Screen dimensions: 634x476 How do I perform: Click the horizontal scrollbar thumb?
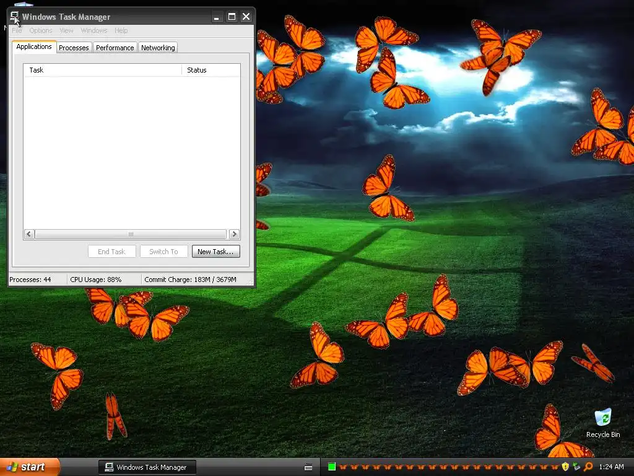131,234
